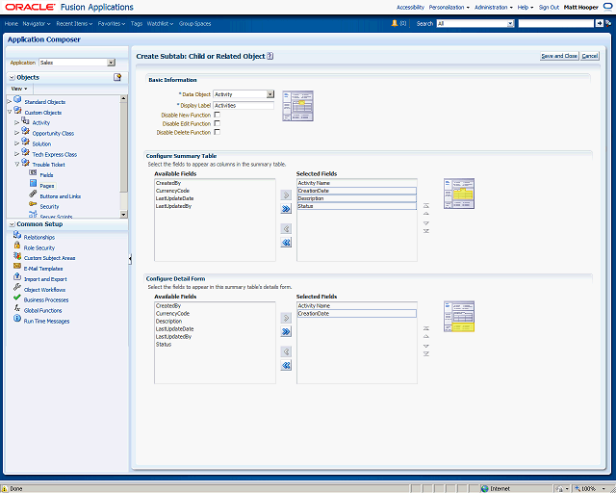Move Detail Form field to top
Image resolution: width=616 pixels, height=493 pixels.
click(426, 328)
